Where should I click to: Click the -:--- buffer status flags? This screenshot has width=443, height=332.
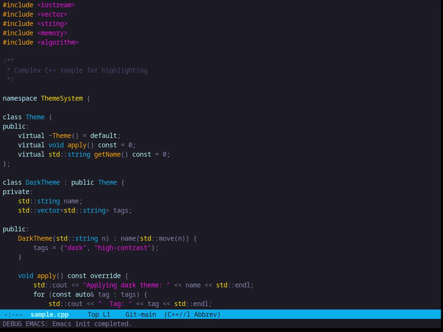click(x=13, y=314)
